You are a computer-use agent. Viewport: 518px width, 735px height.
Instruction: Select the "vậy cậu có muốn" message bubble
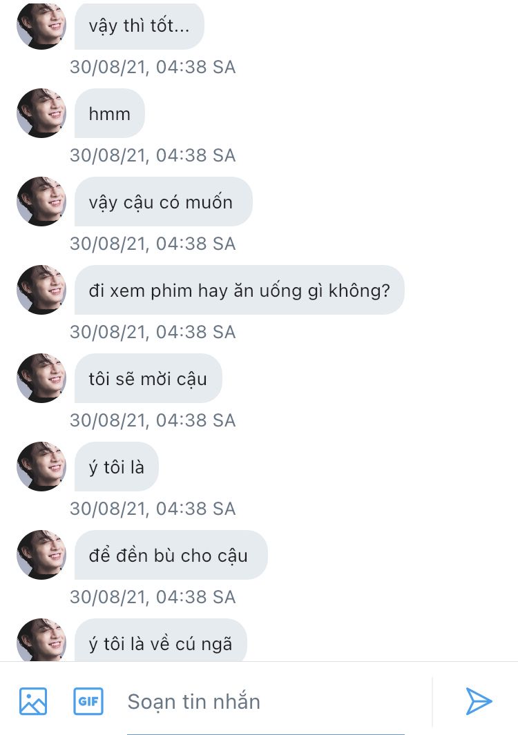tap(163, 202)
